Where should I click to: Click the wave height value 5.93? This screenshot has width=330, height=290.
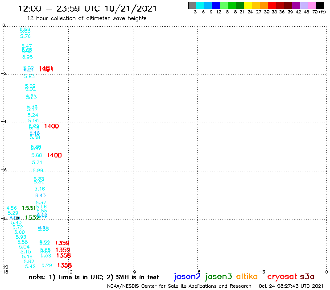(x=21, y=237)
